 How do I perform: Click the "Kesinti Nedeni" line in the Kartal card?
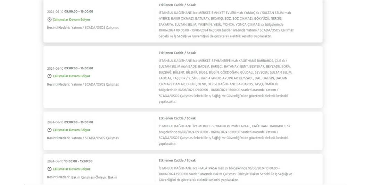pyautogui.click(x=83, y=138)
